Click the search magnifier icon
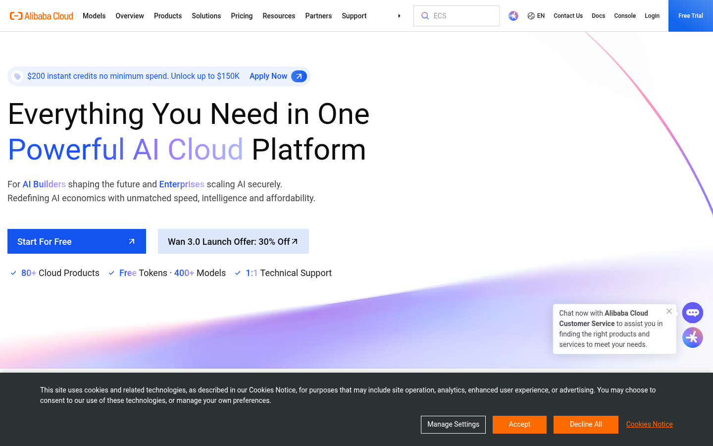713x446 pixels. [425, 16]
